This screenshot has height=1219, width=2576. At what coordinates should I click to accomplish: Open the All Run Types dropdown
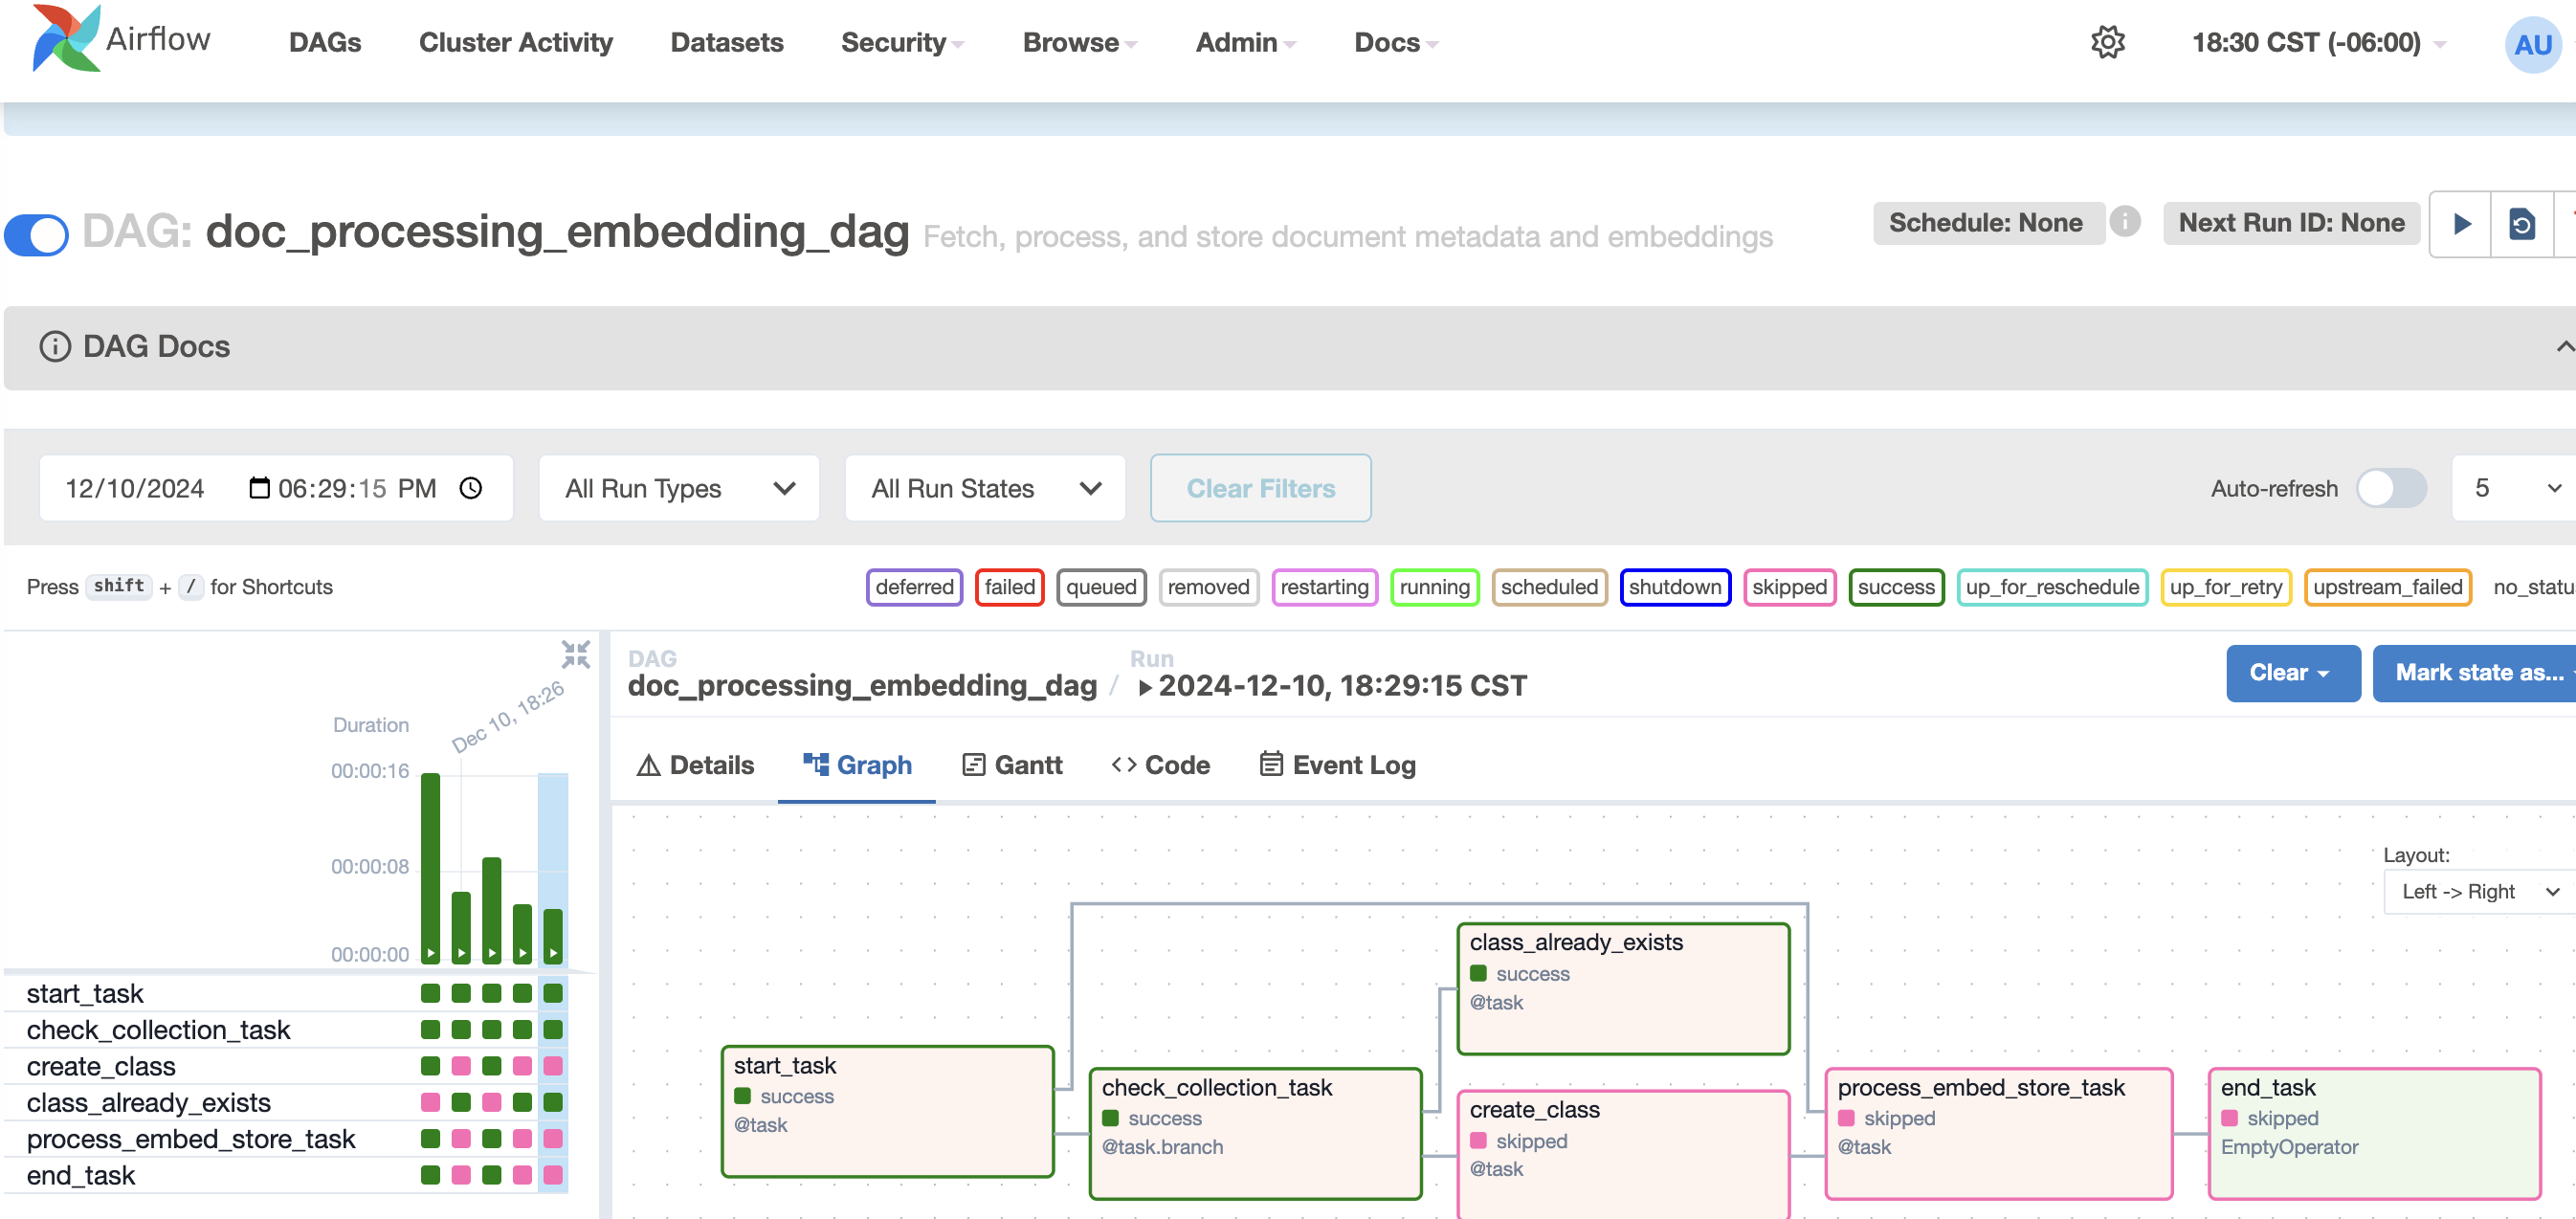click(679, 488)
